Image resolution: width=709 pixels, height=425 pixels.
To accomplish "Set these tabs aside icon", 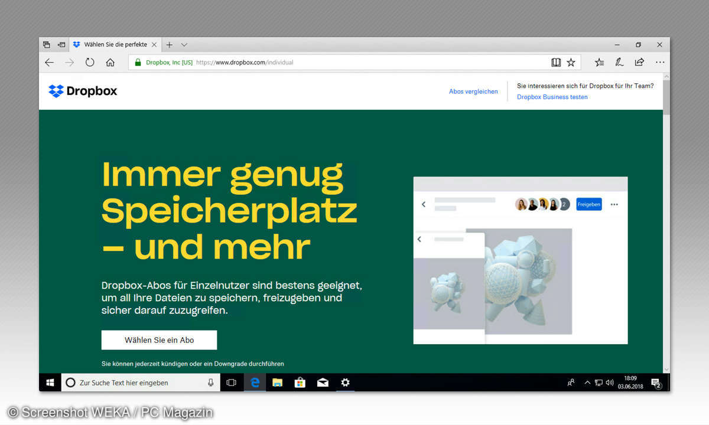I will click(61, 44).
